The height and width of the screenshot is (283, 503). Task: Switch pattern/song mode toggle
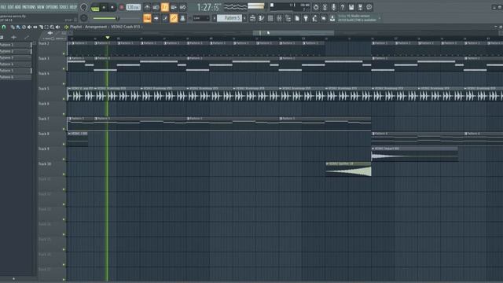[x=95, y=7]
